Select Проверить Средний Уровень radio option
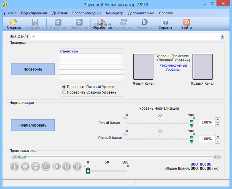 [x=65, y=92]
